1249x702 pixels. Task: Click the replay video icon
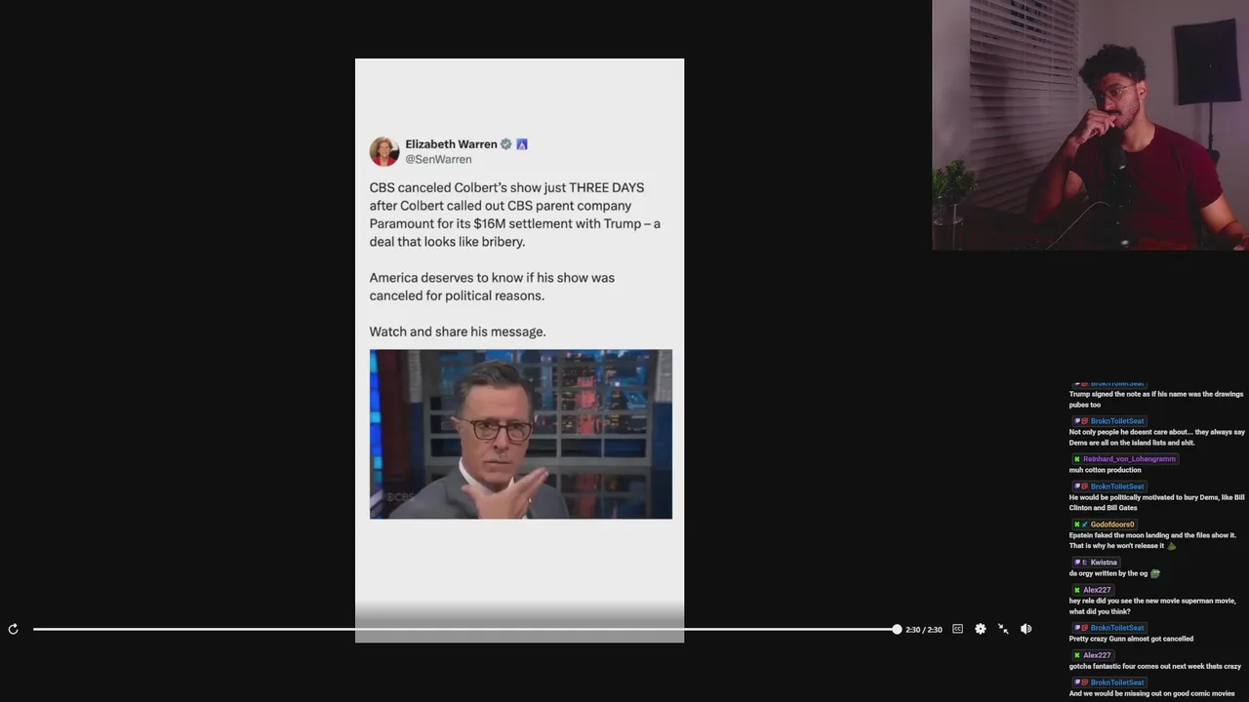pyautogui.click(x=13, y=629)
